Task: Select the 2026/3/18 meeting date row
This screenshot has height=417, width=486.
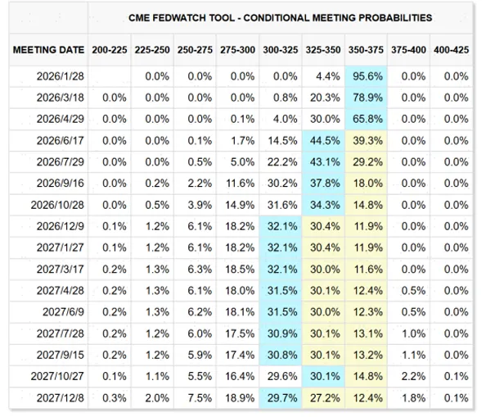Action: 241,97
